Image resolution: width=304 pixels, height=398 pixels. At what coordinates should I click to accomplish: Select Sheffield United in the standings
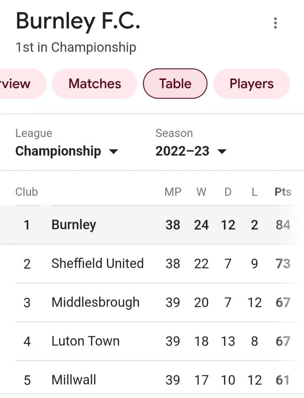coord(97,263)
